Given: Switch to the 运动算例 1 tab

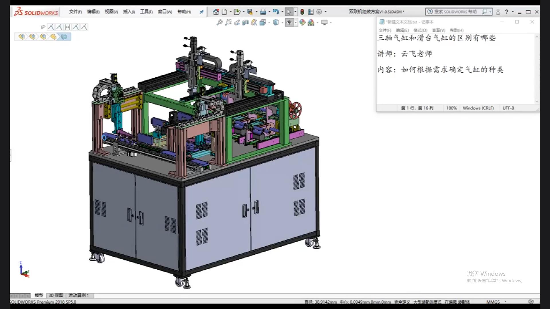Looking at the screenshot, I should pos(79,295).
